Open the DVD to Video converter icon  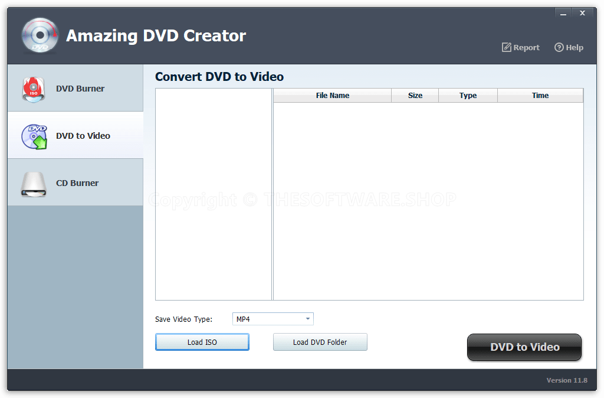point(33,135)
